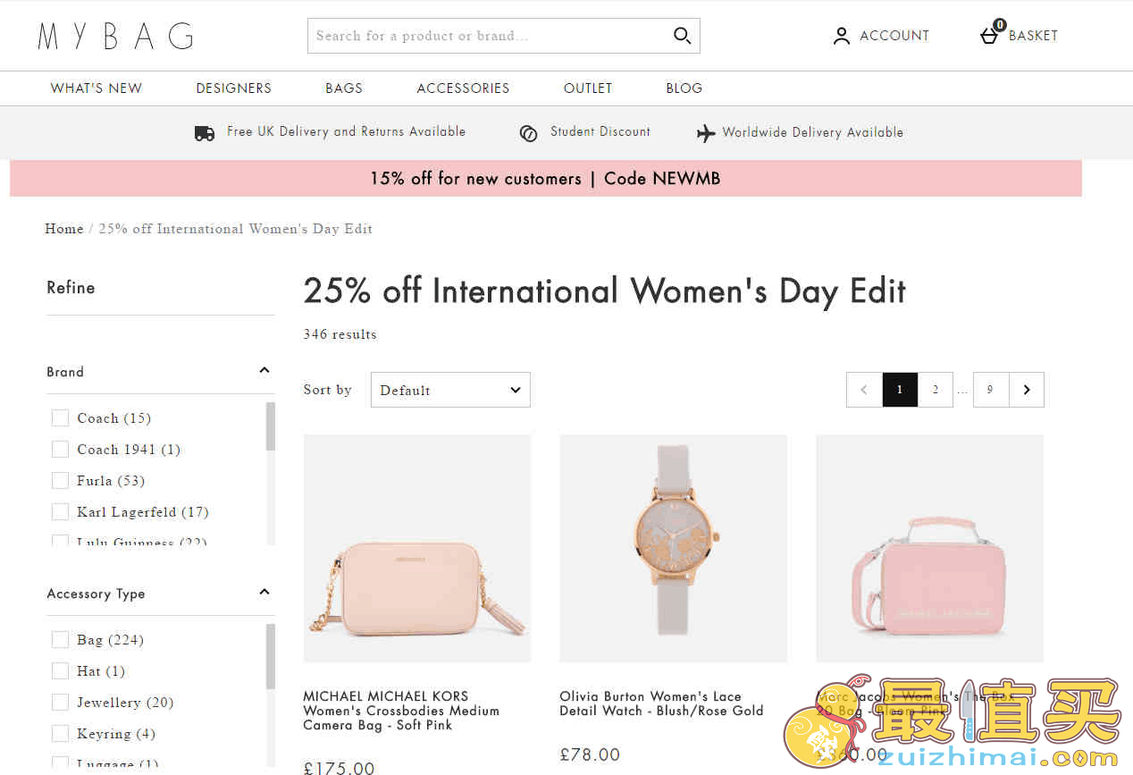Viewport: 1133px width, 775px height.
Task: Click the delivery truck icon
Action: pyautogui.click(x=205, y=132)
